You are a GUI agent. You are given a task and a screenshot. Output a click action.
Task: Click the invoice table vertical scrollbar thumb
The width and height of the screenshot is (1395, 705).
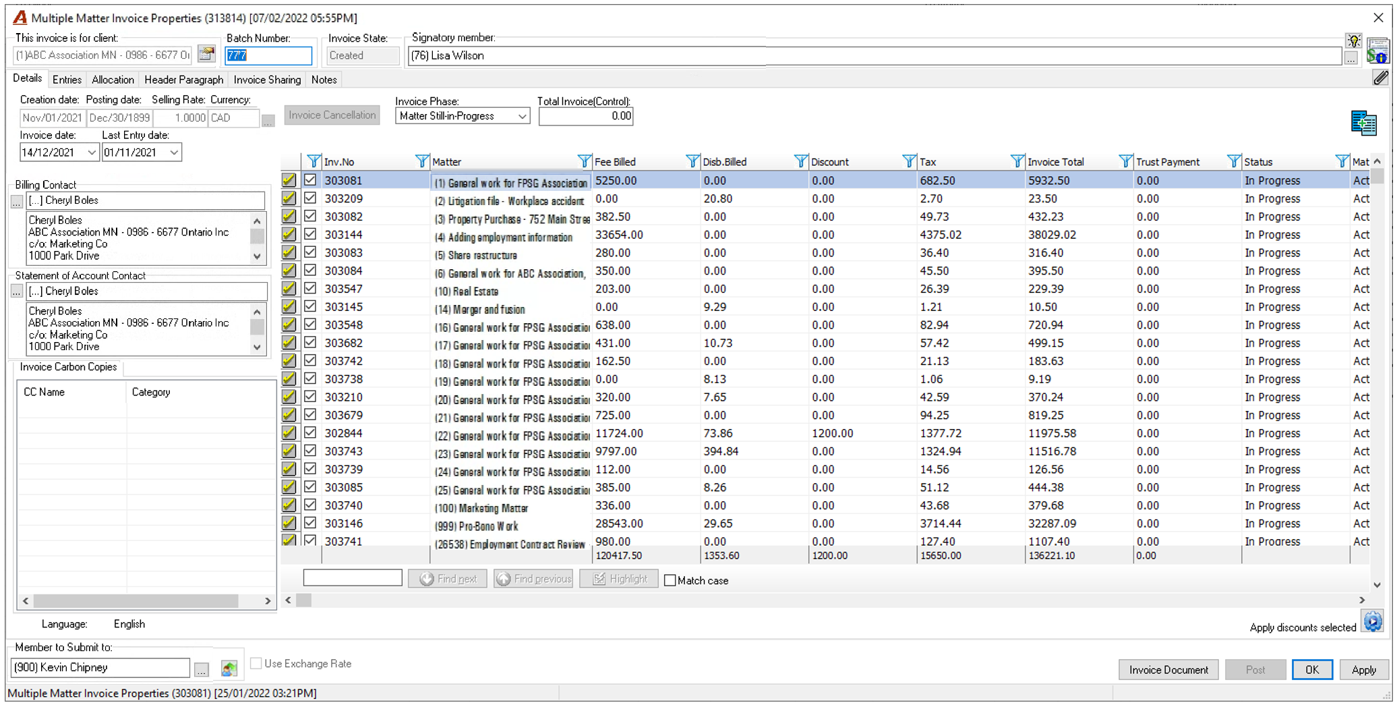1377,177
